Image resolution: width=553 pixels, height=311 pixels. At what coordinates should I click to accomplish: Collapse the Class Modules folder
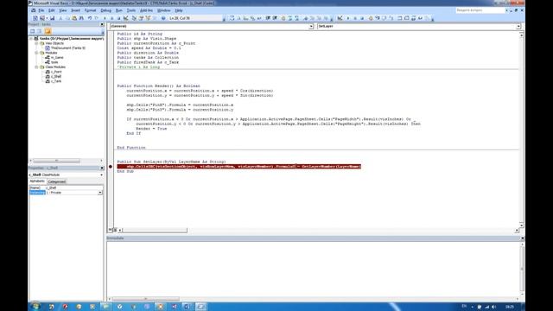tap(36, 67)
